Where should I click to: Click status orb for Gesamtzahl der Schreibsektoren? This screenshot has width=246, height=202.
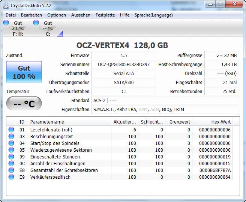(x=11, y=170)
